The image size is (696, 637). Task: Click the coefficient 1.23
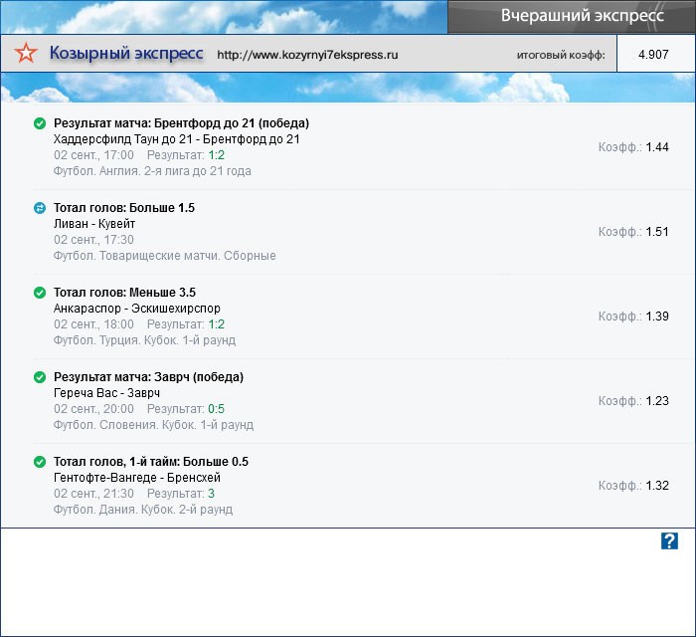(657, 401)
